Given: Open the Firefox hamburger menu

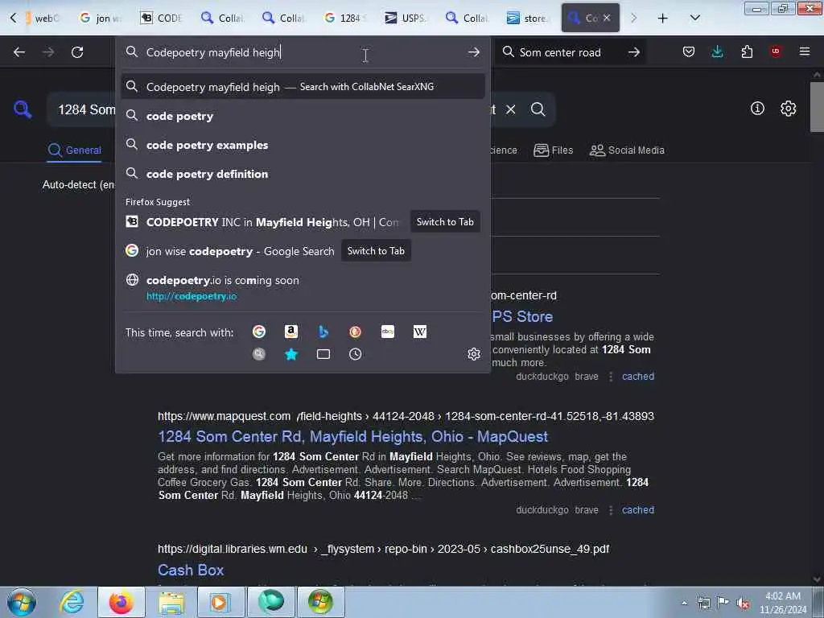Looking at the screenshot, I should coord(805,51).
